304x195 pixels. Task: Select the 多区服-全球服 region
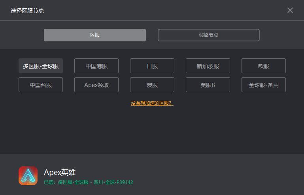coord(41,66)
